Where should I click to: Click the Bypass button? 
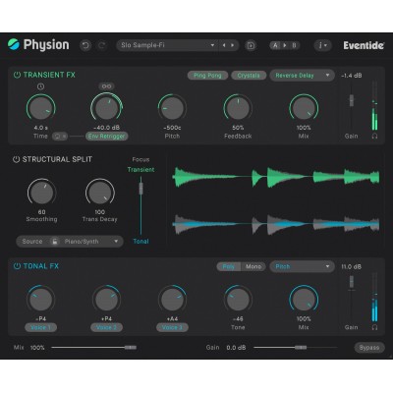369,348
